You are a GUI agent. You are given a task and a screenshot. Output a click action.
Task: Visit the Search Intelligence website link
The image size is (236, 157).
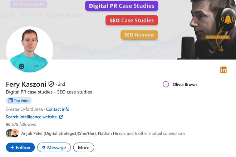coord(31,117)
